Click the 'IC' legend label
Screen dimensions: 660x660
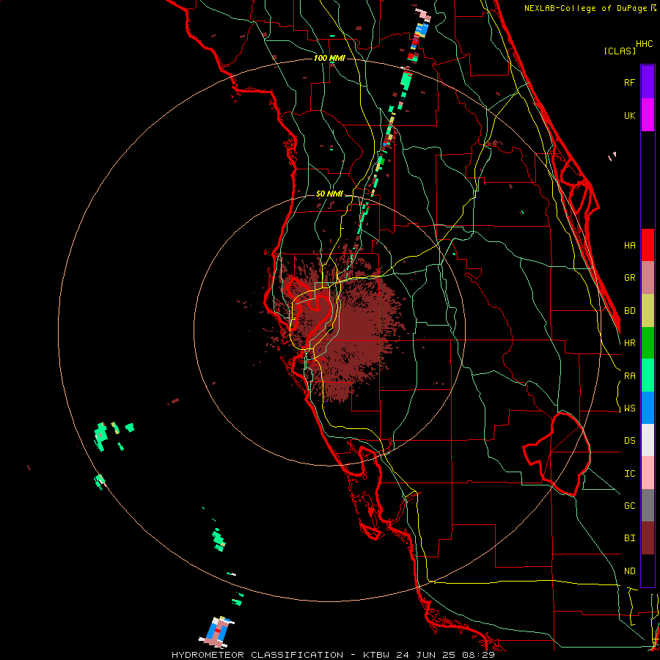pos(629,474)
